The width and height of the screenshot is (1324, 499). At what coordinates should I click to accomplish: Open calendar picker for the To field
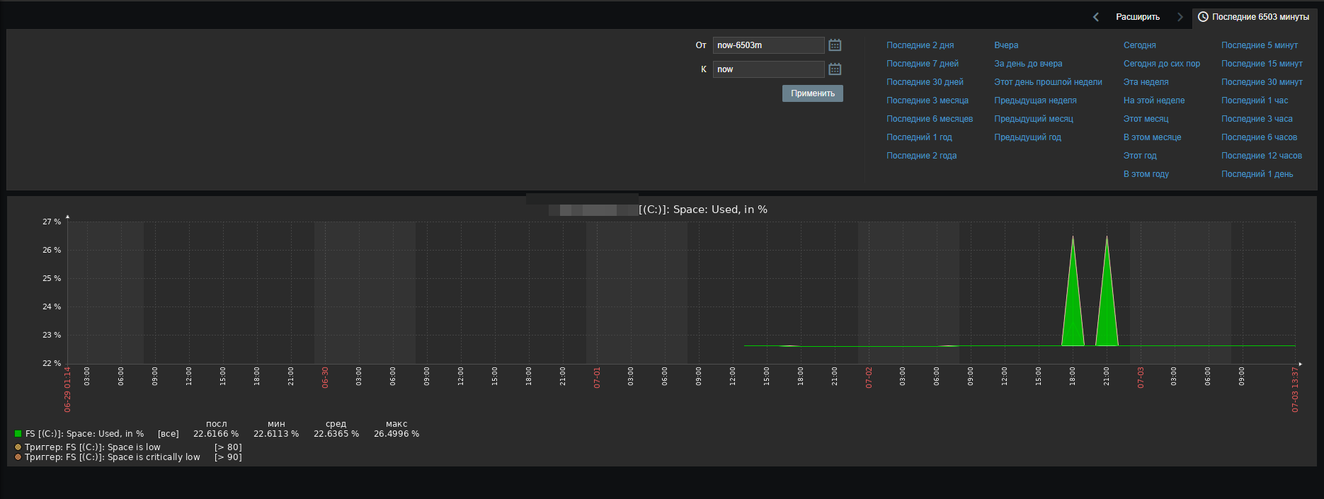835,69
